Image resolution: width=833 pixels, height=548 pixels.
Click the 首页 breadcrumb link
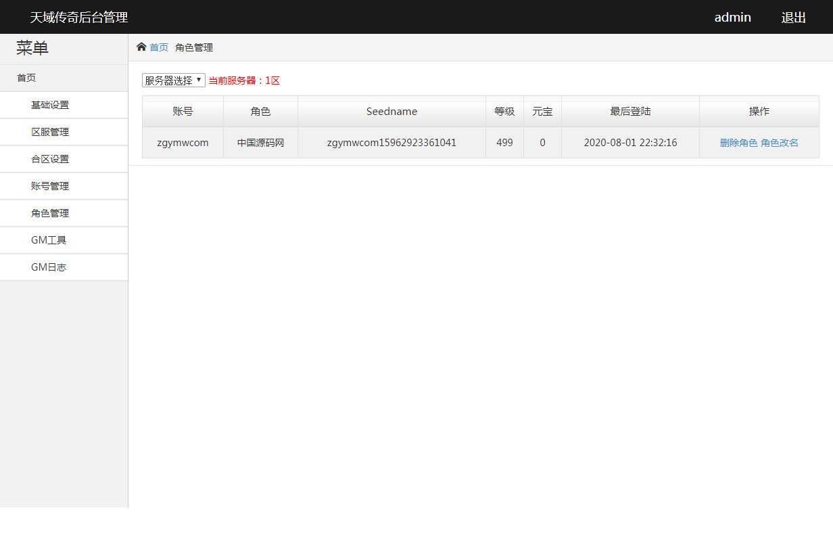click(160, 47)
